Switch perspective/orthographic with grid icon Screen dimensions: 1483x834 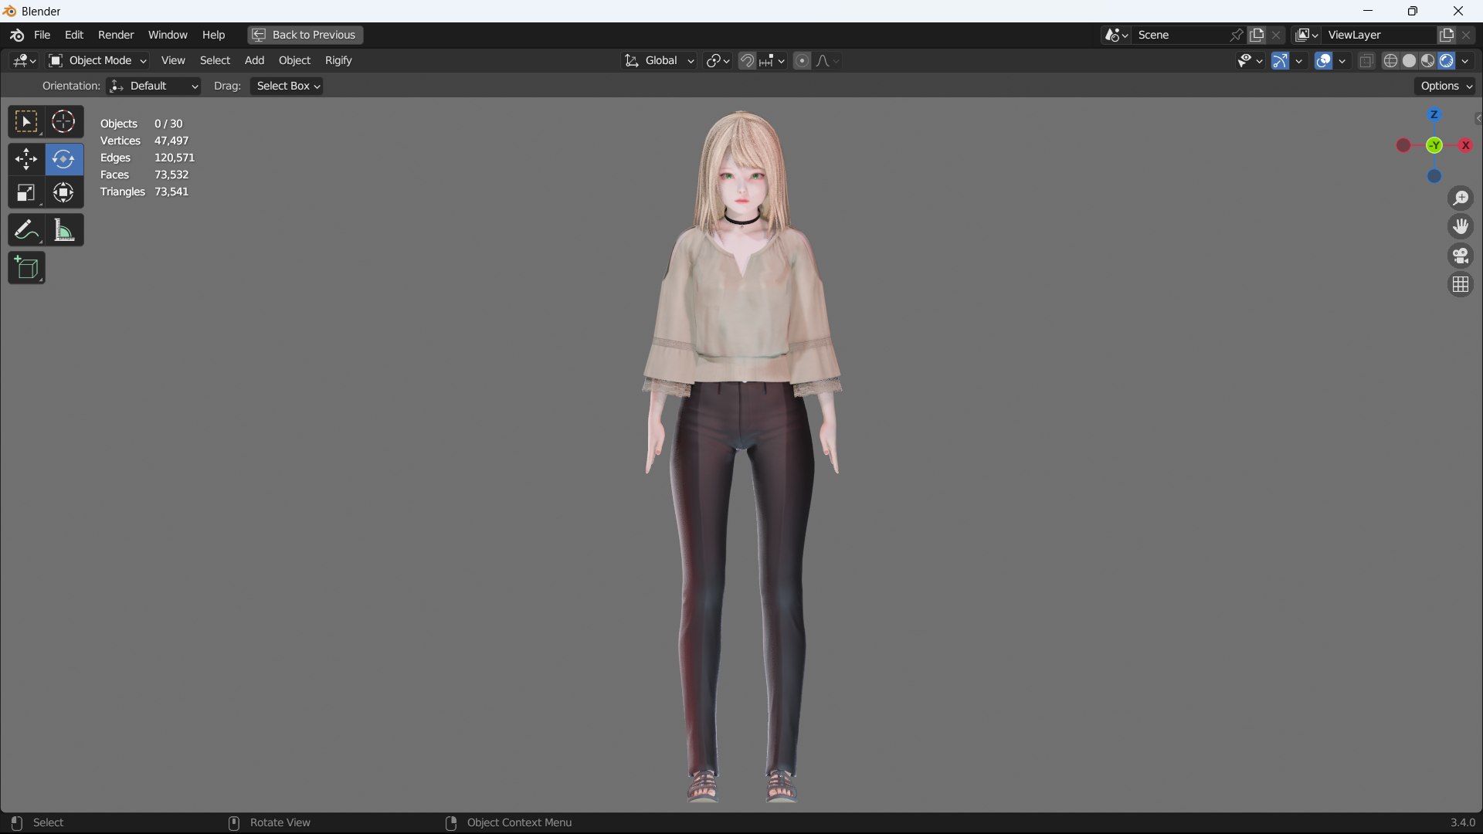1460,285
